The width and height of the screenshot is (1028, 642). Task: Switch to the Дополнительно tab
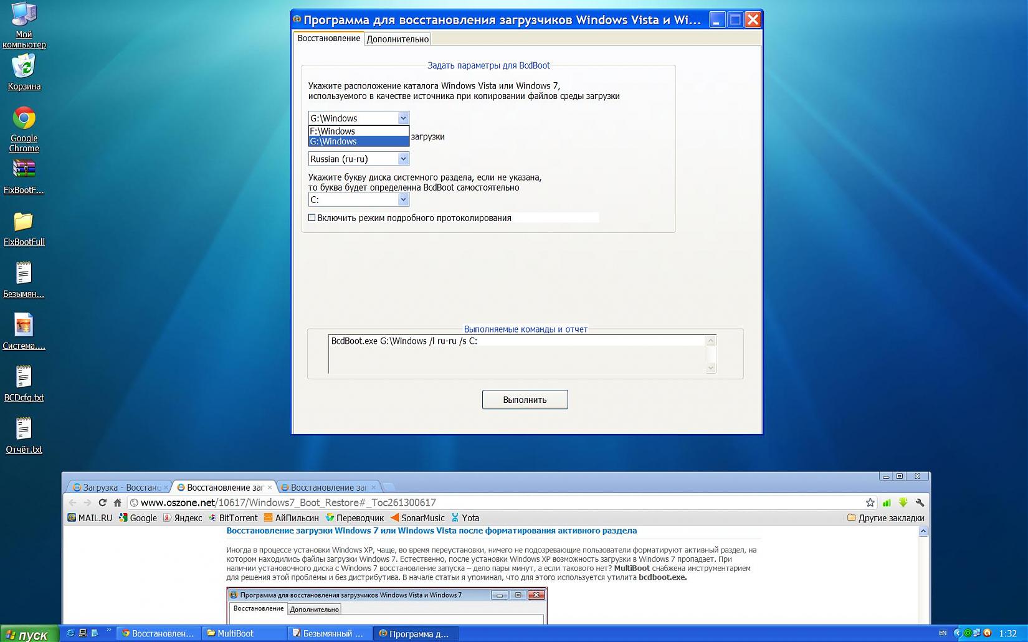tap(397, 39)
